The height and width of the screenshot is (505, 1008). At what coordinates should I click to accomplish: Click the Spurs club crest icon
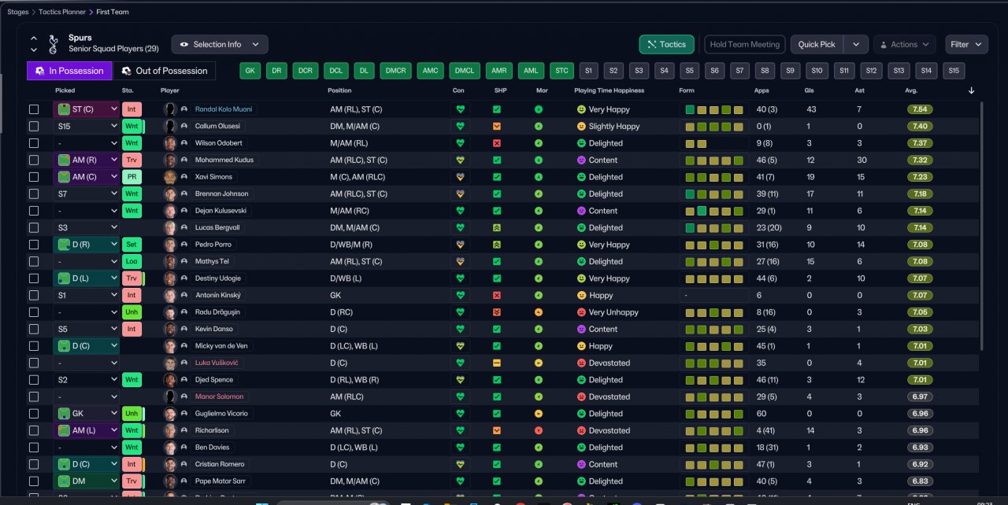pos(54,44)
